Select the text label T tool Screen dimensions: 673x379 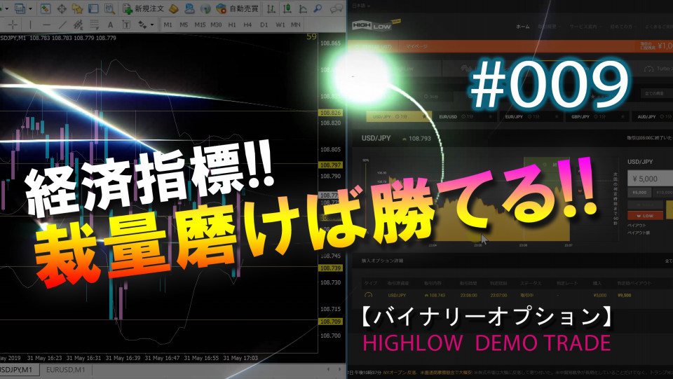(x=126, y=25)
